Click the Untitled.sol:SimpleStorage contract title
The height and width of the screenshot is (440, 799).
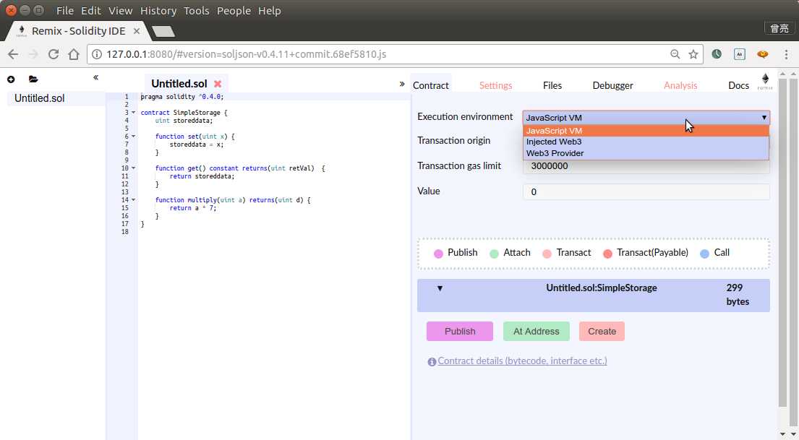pyautogui.click(x=602, y=288)
